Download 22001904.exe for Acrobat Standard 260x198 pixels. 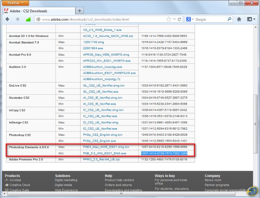[93, 48]
